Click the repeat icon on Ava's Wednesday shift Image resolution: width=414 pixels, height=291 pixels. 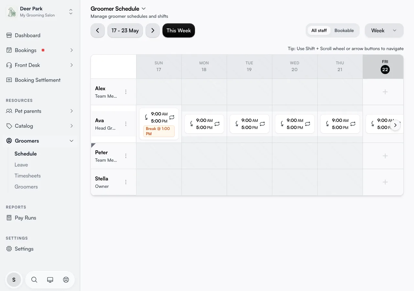[x=308, y=124]
